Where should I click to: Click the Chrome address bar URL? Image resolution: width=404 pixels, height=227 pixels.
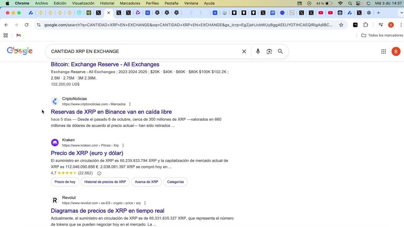pos(188,25)
